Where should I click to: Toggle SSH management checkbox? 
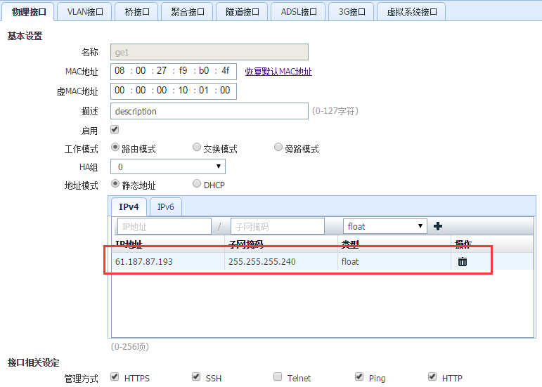coord(196,376)
